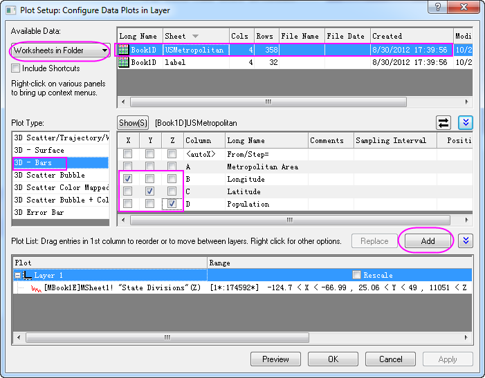
Task: Collapse the middle panel with double-chevron icon
Action: tap(466, 122)
